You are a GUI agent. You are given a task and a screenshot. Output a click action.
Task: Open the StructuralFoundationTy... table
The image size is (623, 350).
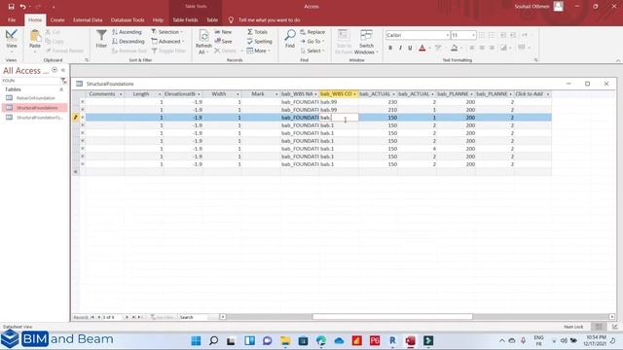pos(35,118)
